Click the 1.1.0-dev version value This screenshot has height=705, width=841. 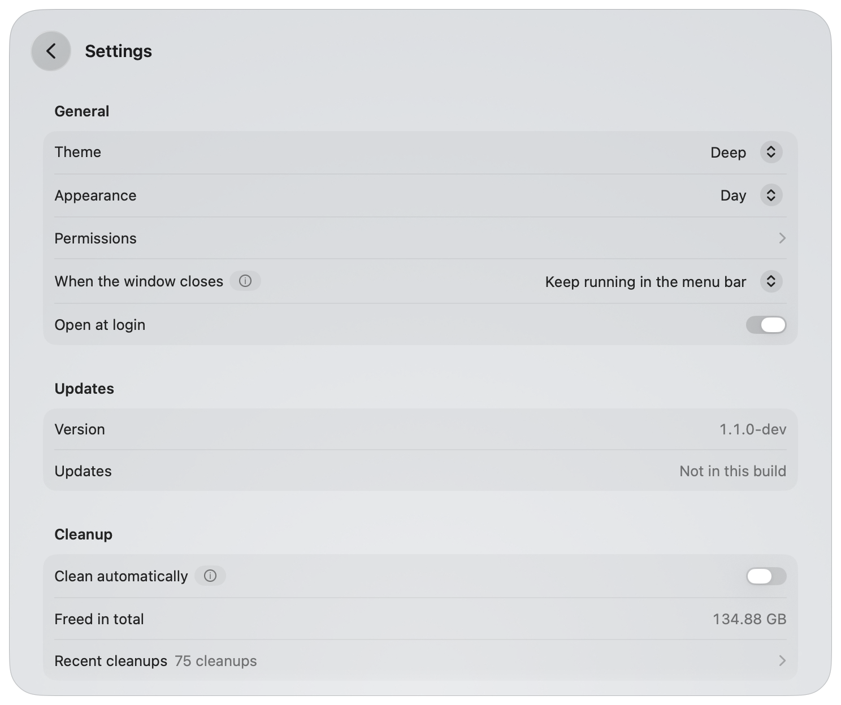[x=752, y=429]
